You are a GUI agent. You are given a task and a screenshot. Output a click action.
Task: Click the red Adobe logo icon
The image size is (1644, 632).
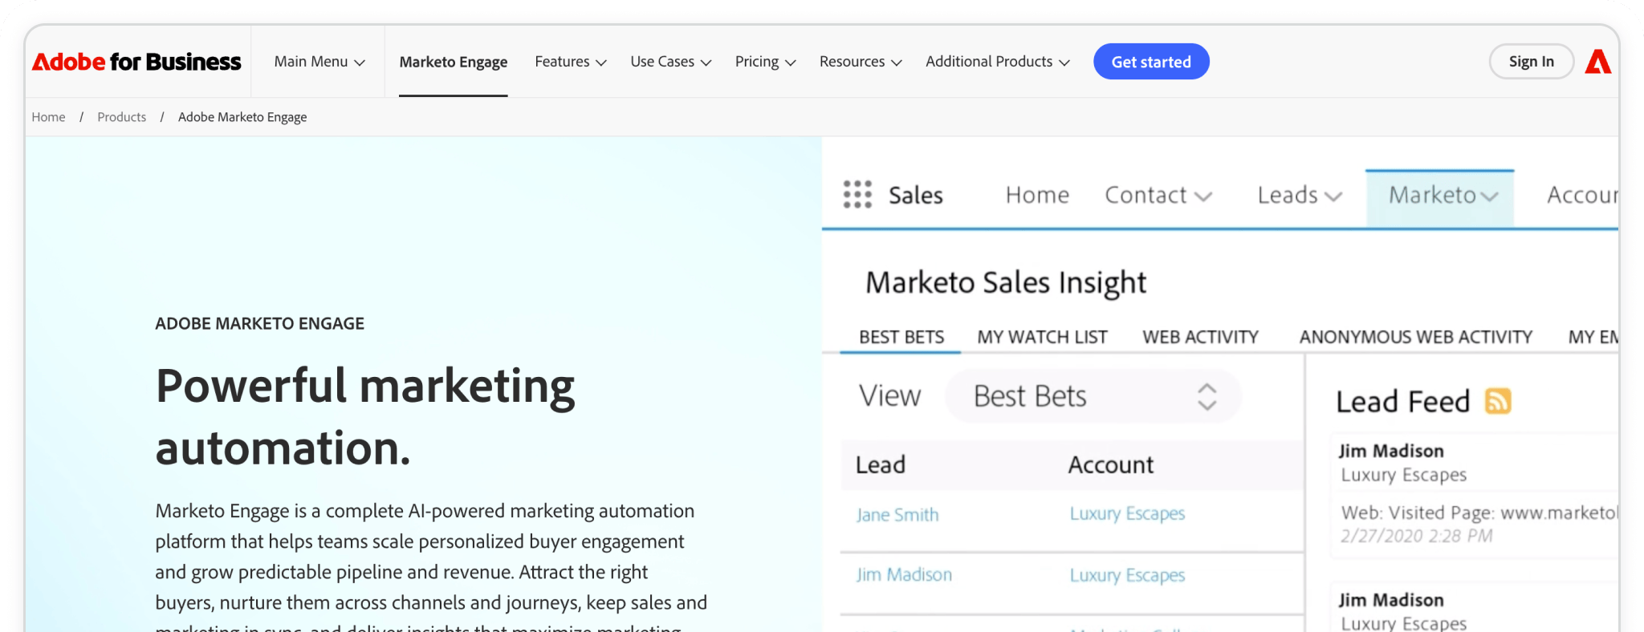tap(1597, 62)
